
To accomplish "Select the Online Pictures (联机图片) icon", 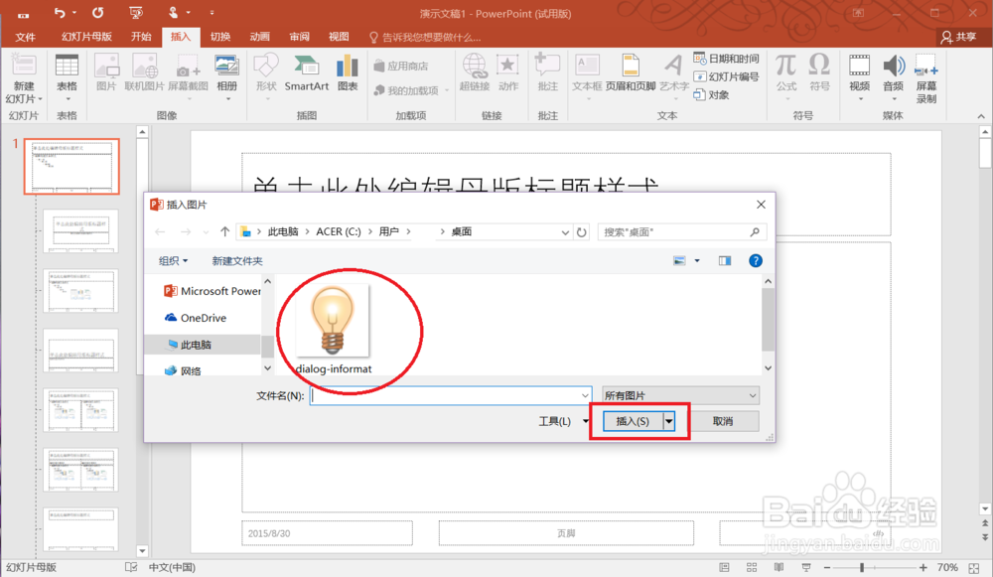I will pyautogui.click(x=144, y=66).
